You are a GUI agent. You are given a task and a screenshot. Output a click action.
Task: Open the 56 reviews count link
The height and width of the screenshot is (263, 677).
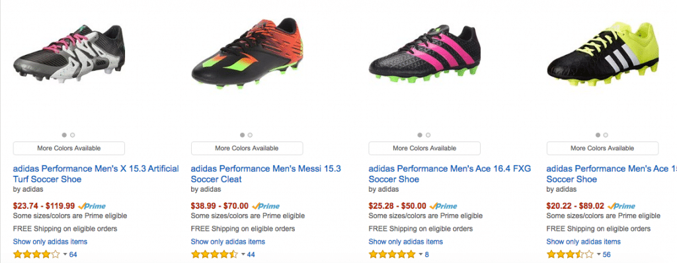606,255
